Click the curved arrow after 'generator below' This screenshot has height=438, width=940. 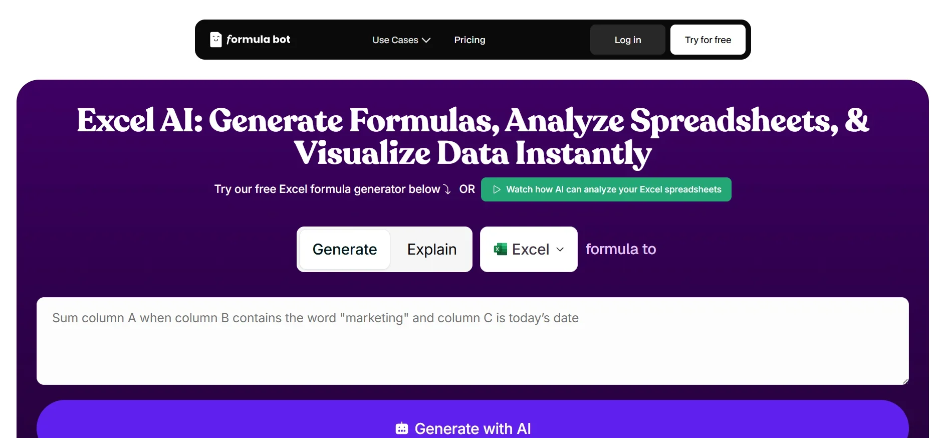click(447, 189)
